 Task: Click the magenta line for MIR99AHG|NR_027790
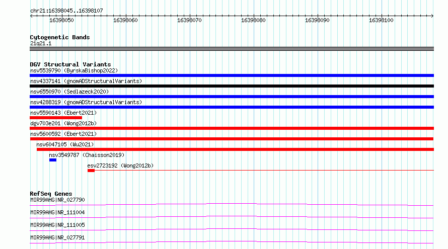point(232,204)
